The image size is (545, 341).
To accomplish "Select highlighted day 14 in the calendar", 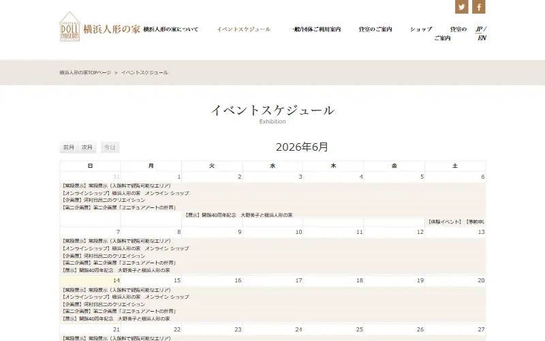I will click(x=116, y=280).
